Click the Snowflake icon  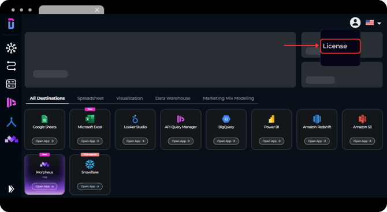(90, 164)
